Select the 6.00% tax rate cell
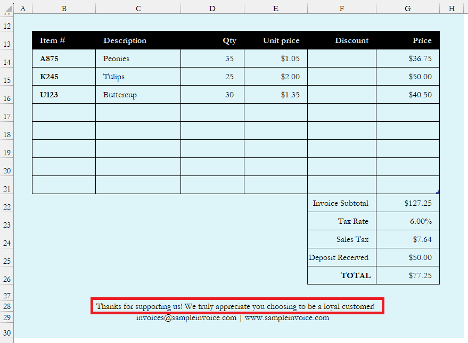This screenshot has height=343, width=468. (x=408, y=221)
